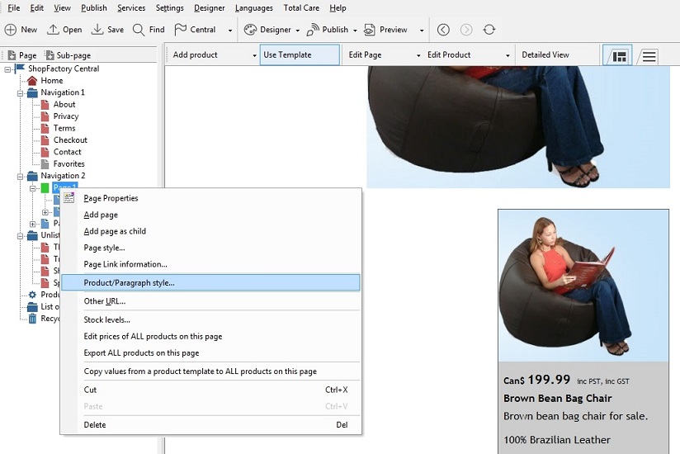Choose Product/Paragraph style from context menu
Viewport: 680px width, 454px height.
pyautogui.click(x=129, y=282)
